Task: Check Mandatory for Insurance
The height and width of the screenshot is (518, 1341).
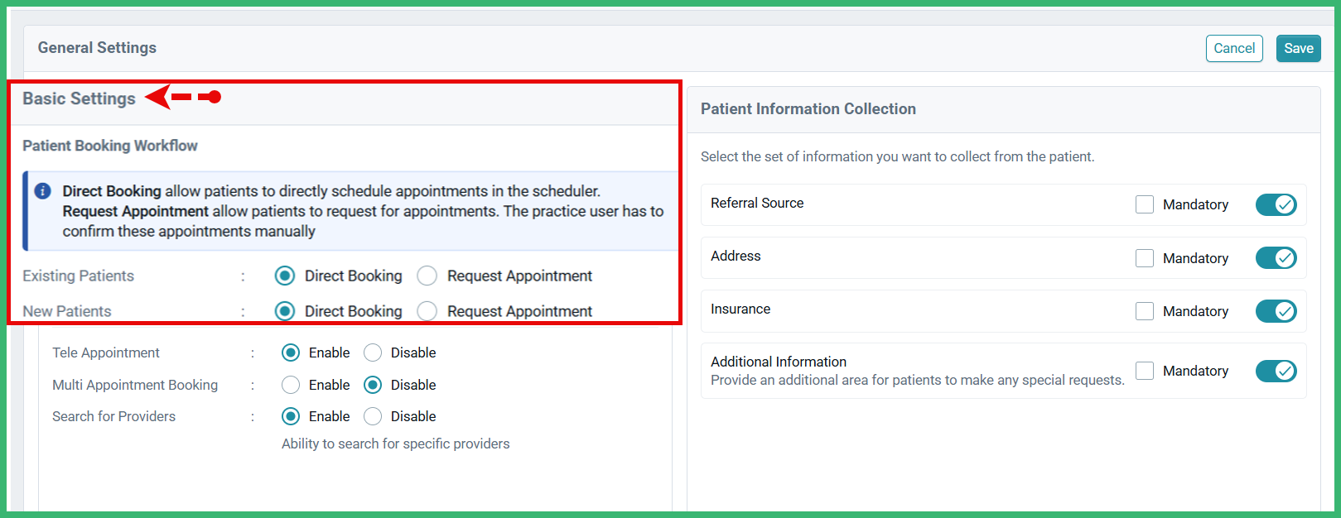Action: 1145,310
